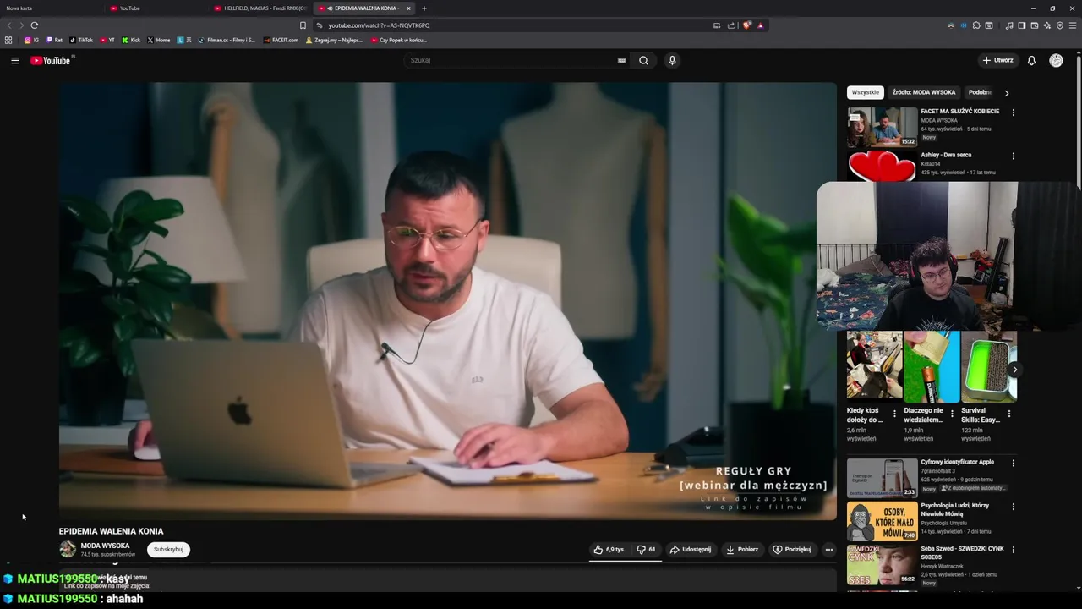This screenshot has height=609, width=1082.
Task: Go to YouTube home via logo
Action: (x=52, y=60)
